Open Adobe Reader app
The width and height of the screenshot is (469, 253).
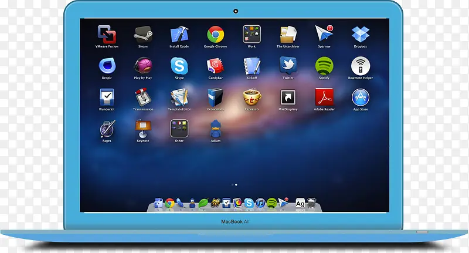[x=324, y=97]
